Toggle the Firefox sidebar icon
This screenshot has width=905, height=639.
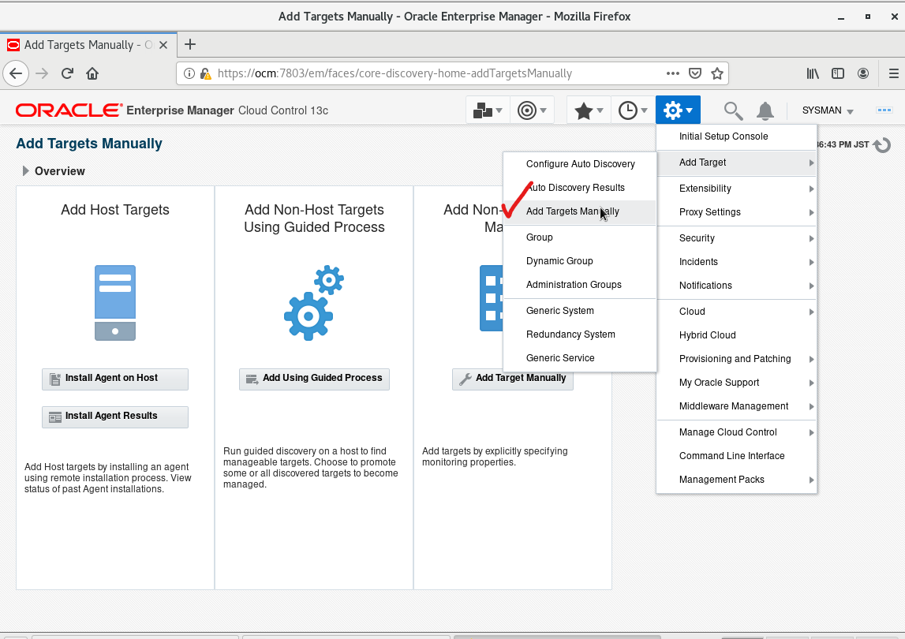click(x=837, y=73)
